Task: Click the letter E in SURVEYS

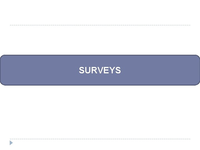Action: (x=106, y=70)
